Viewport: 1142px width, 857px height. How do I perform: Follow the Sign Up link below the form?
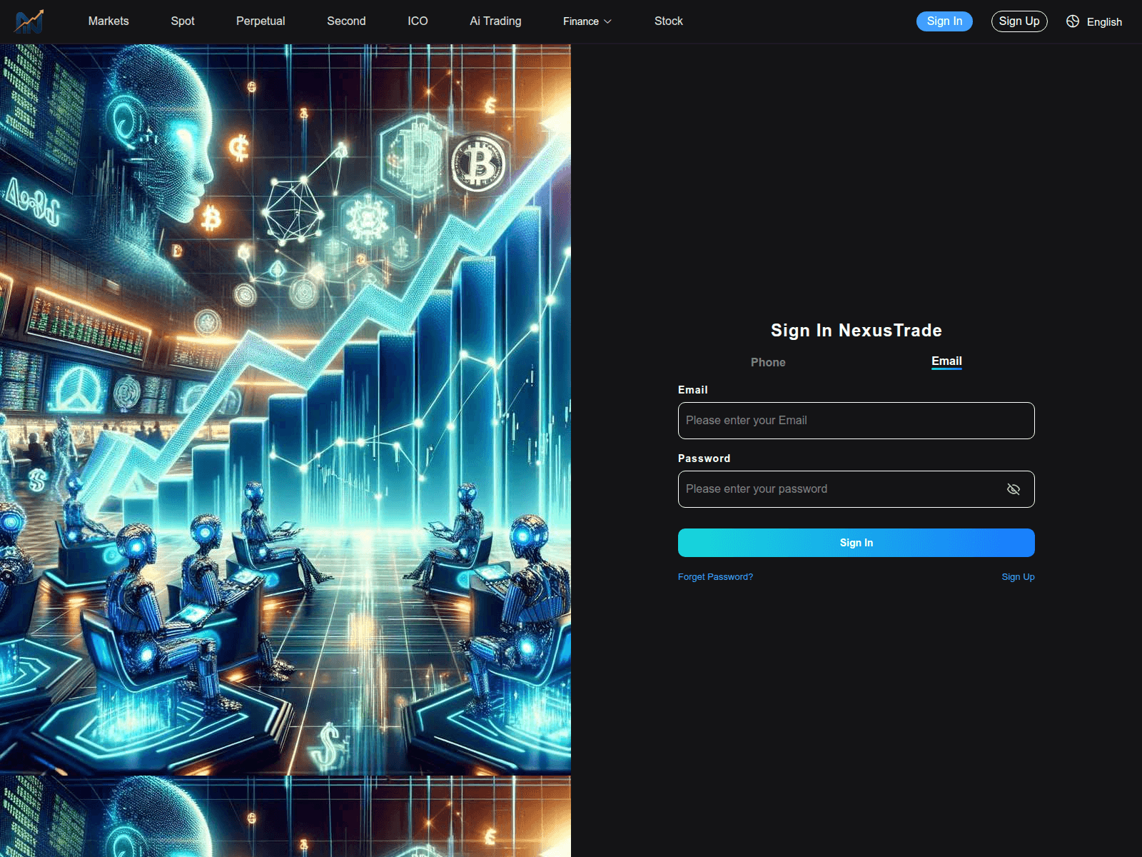(1018, 577)
